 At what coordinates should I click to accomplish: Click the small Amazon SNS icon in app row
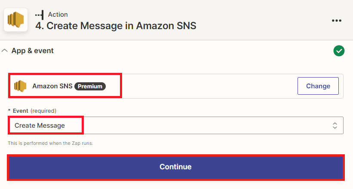(20, 86)
